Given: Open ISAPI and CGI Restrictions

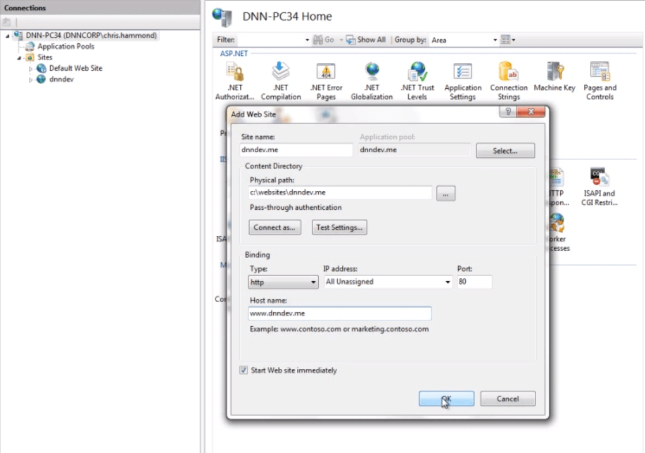Looking at the screenshot, I should [x=599, y=180].
